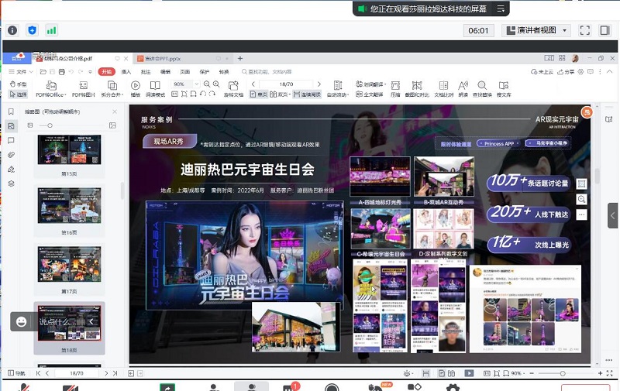
Task: Select the Hand tool
Action: click(x=18, y=84)
